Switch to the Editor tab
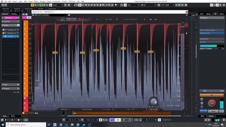226x127 pixels. pyautogui.click(x=13, y=116)
